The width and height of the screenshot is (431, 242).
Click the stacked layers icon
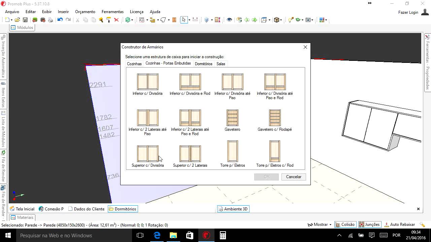click(207, 20)
